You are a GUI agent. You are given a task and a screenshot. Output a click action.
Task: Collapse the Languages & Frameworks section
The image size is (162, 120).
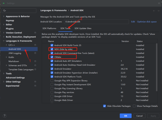pos(3,41)
